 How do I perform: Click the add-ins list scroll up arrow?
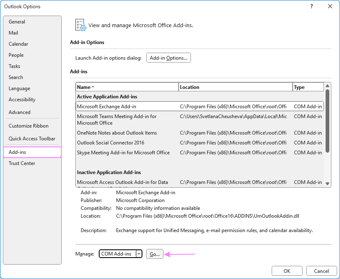pyautogui.click(x=327, y=86)
